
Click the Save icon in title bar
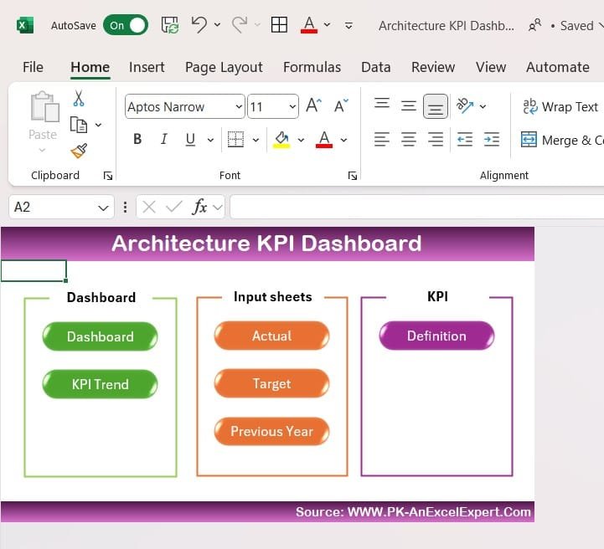[169, 25]
